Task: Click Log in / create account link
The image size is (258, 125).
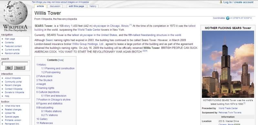Action: [x=238, y=2]
